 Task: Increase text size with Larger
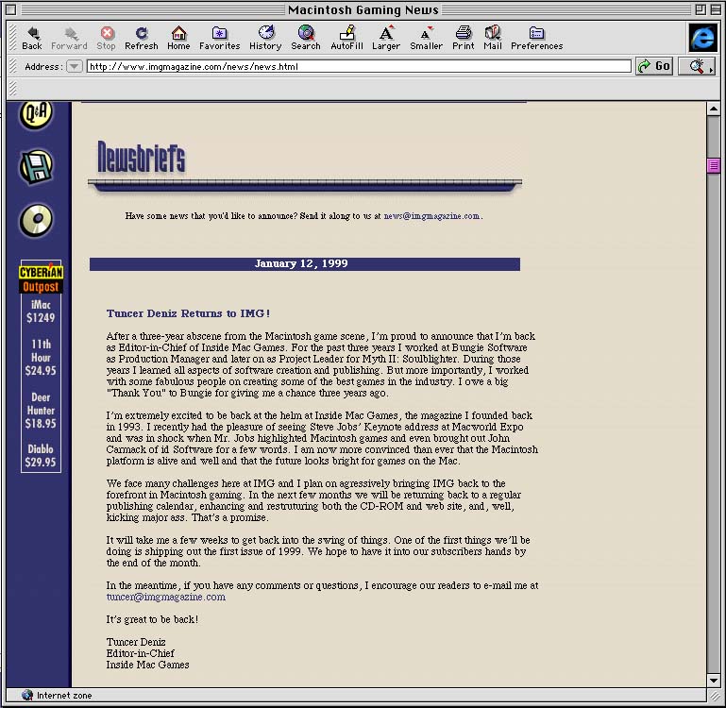[x=385, y=38]
